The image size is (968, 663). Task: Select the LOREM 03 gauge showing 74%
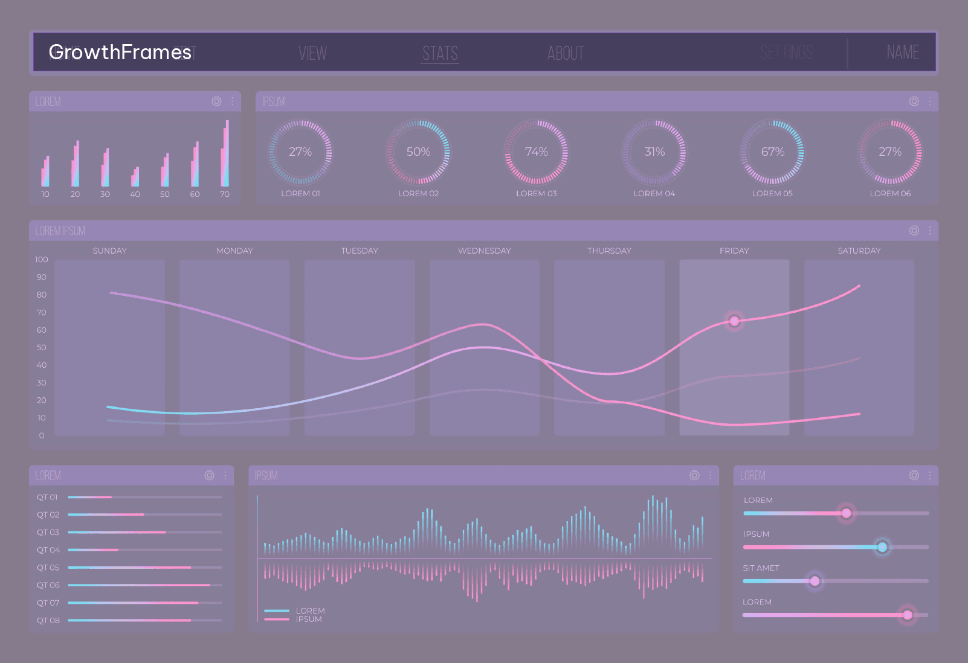(537, 152)
